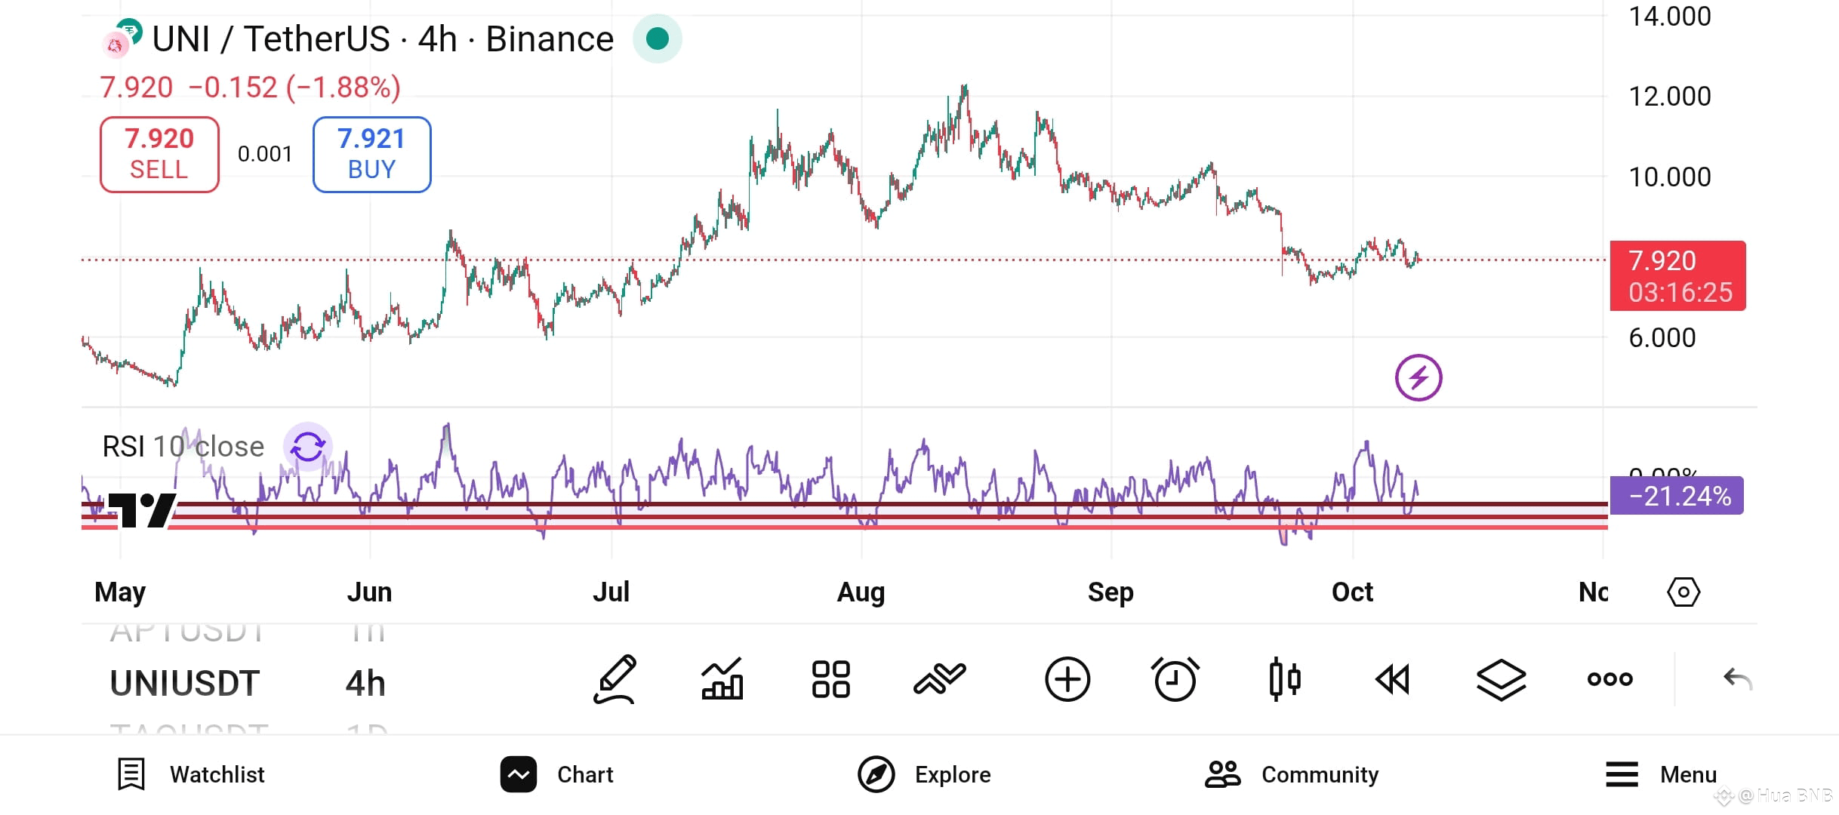Open time axis hexagon settings

coord(1683,592)
